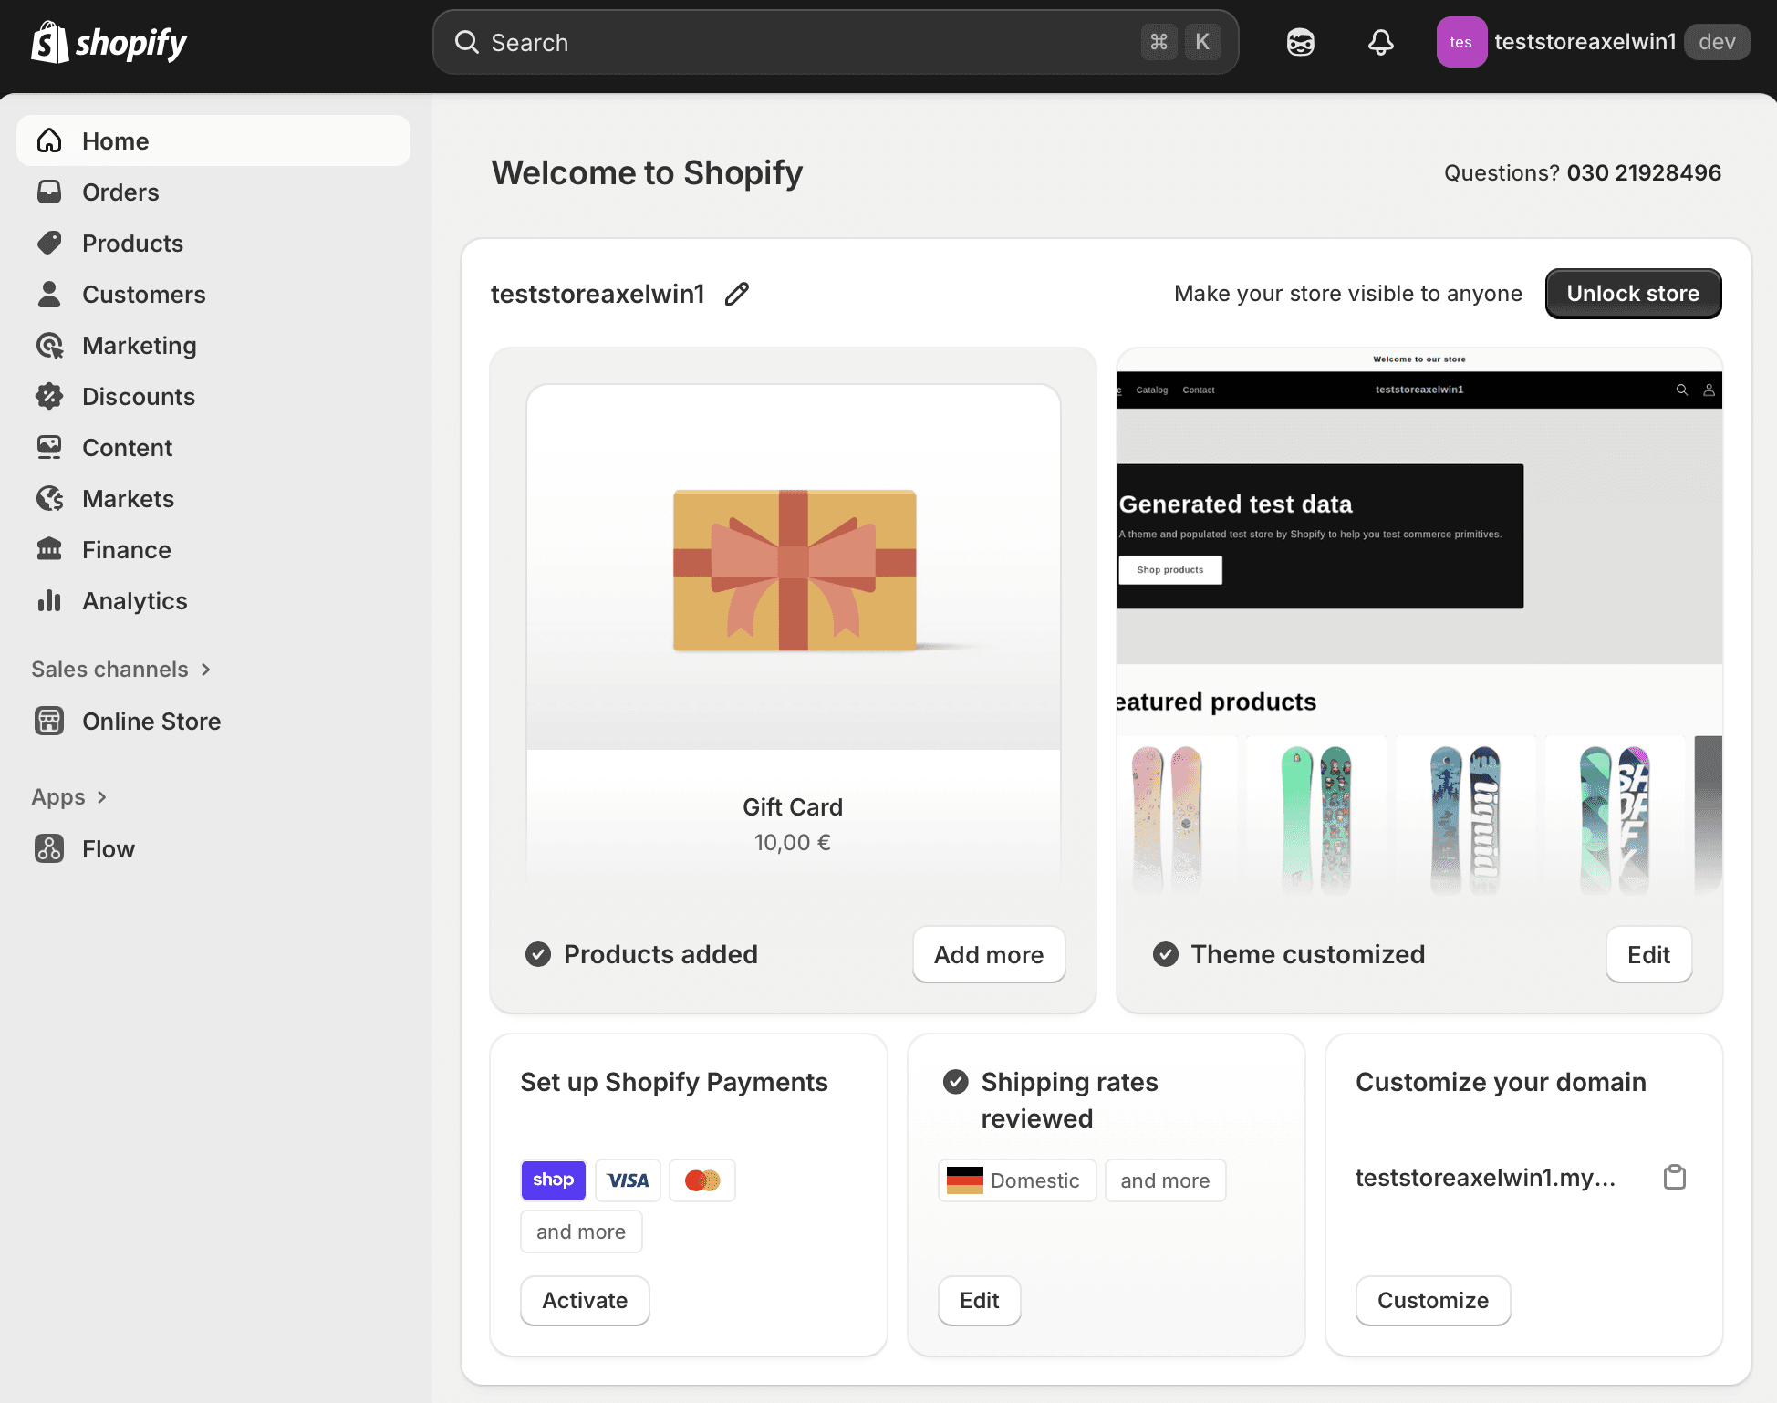This screenshot has height=1403, width=1777.
Task: Click the Theme customized checkmark
Action: [x=1165, y=954]
